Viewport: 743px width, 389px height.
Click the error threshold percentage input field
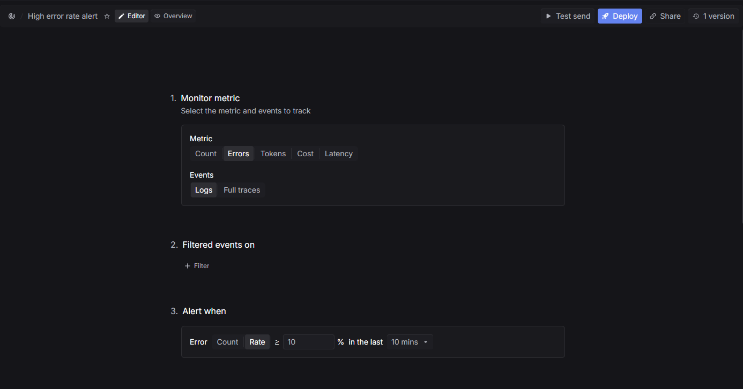coord(308,342)
